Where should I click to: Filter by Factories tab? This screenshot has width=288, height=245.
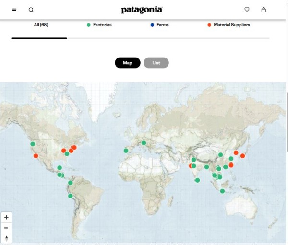click(99, 25)
